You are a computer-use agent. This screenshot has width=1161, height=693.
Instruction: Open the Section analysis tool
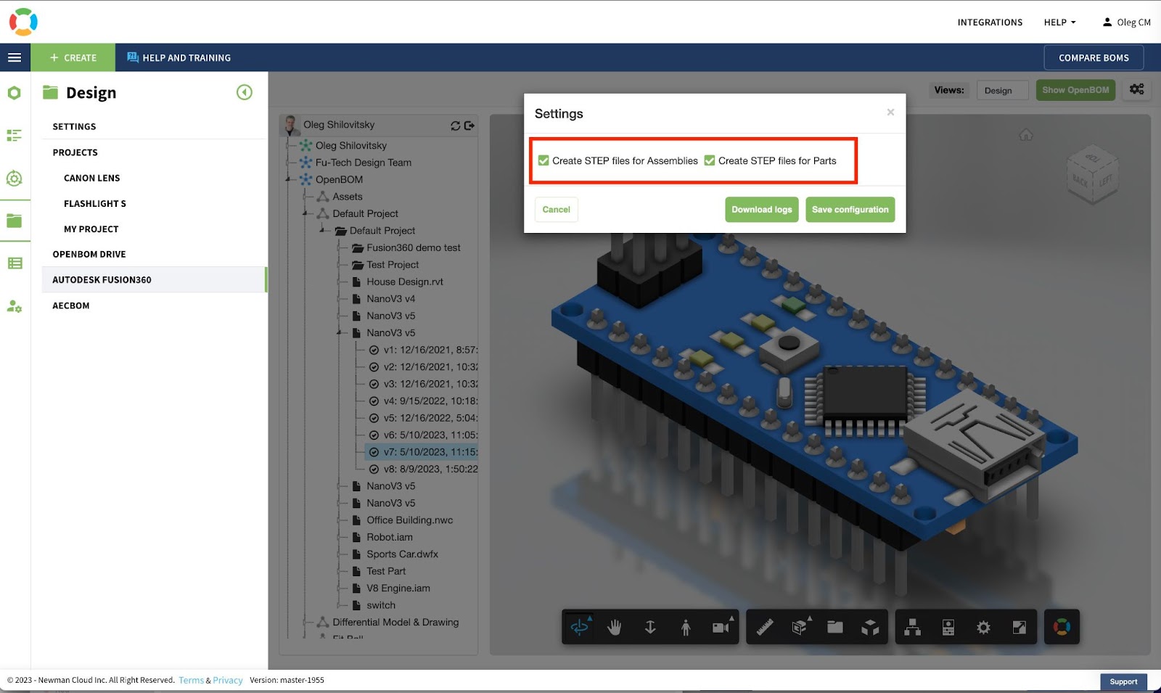[800, 627]
